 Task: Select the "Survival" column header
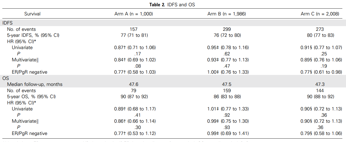click(32, 14)
